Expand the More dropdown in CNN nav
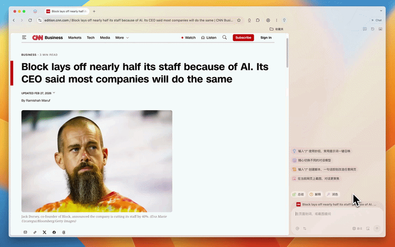Image resolution: width=395 pixels, height=247 pixels. 122,38
